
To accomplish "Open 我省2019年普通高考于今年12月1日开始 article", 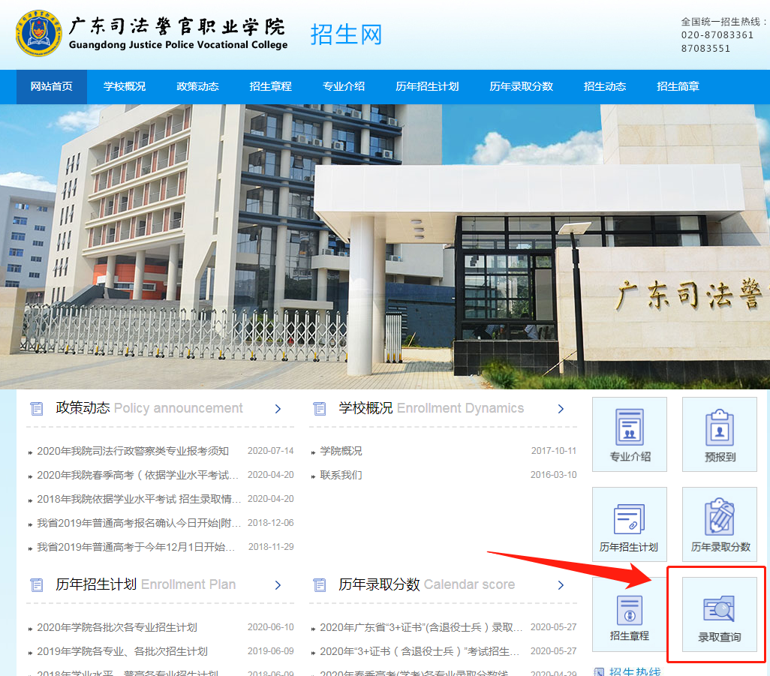I will [136, 547].
